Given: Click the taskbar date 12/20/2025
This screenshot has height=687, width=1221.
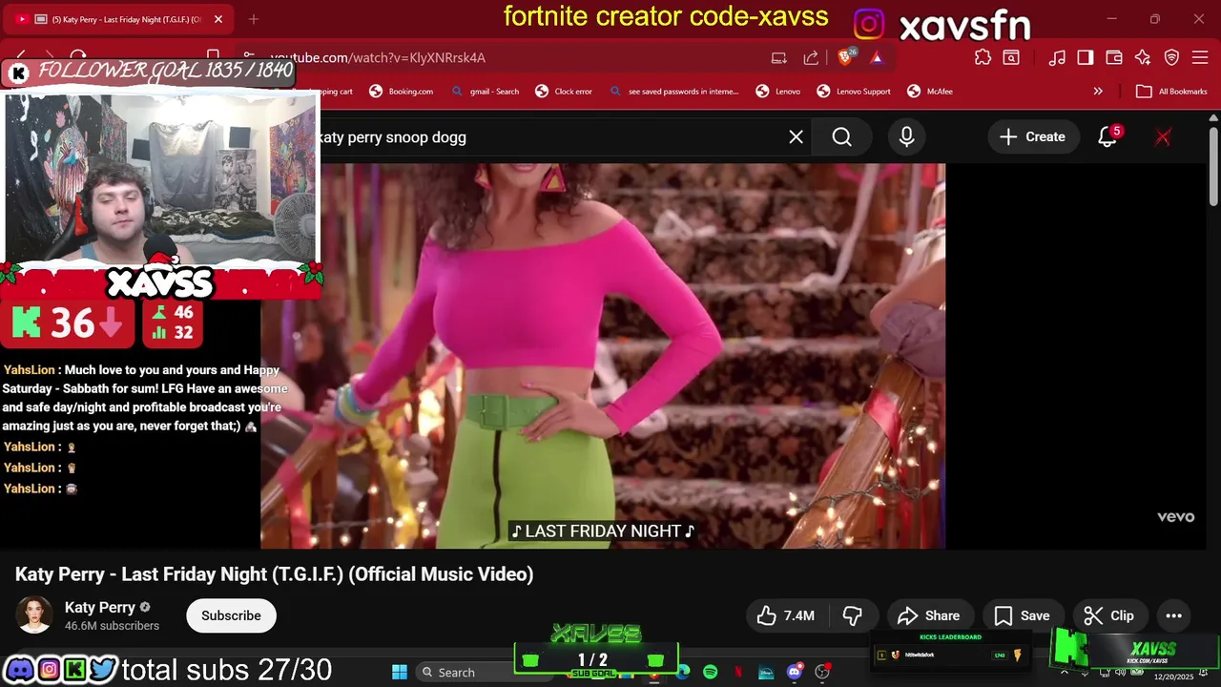Looking at the screenshot, I should 1173,677.
